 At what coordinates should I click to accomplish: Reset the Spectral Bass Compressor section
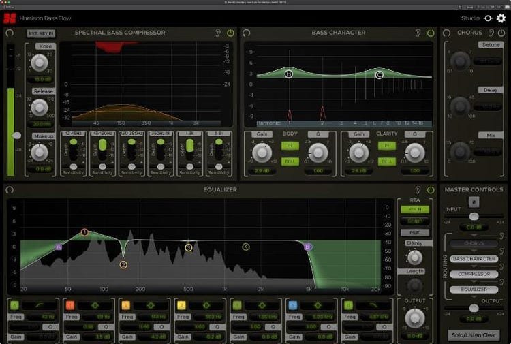pos(10,33)
